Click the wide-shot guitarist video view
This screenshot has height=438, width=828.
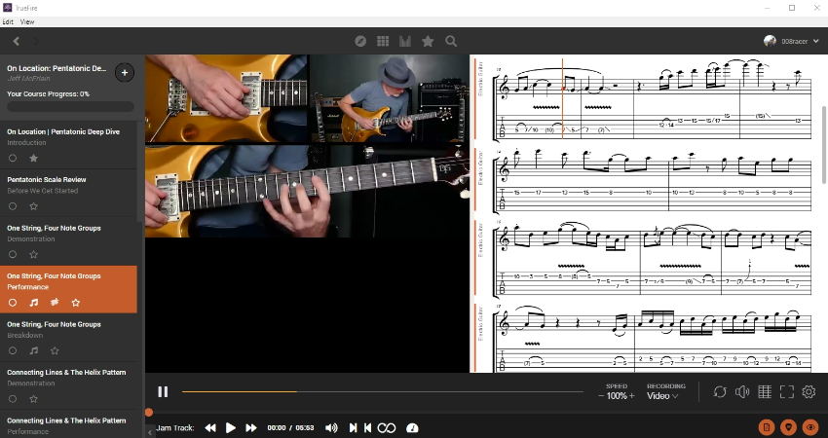pos(390,98)
